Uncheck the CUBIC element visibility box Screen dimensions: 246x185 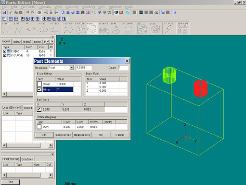[x=5, y=51]
